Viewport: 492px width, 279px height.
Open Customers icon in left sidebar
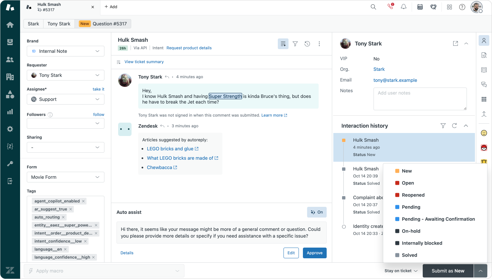10,59
